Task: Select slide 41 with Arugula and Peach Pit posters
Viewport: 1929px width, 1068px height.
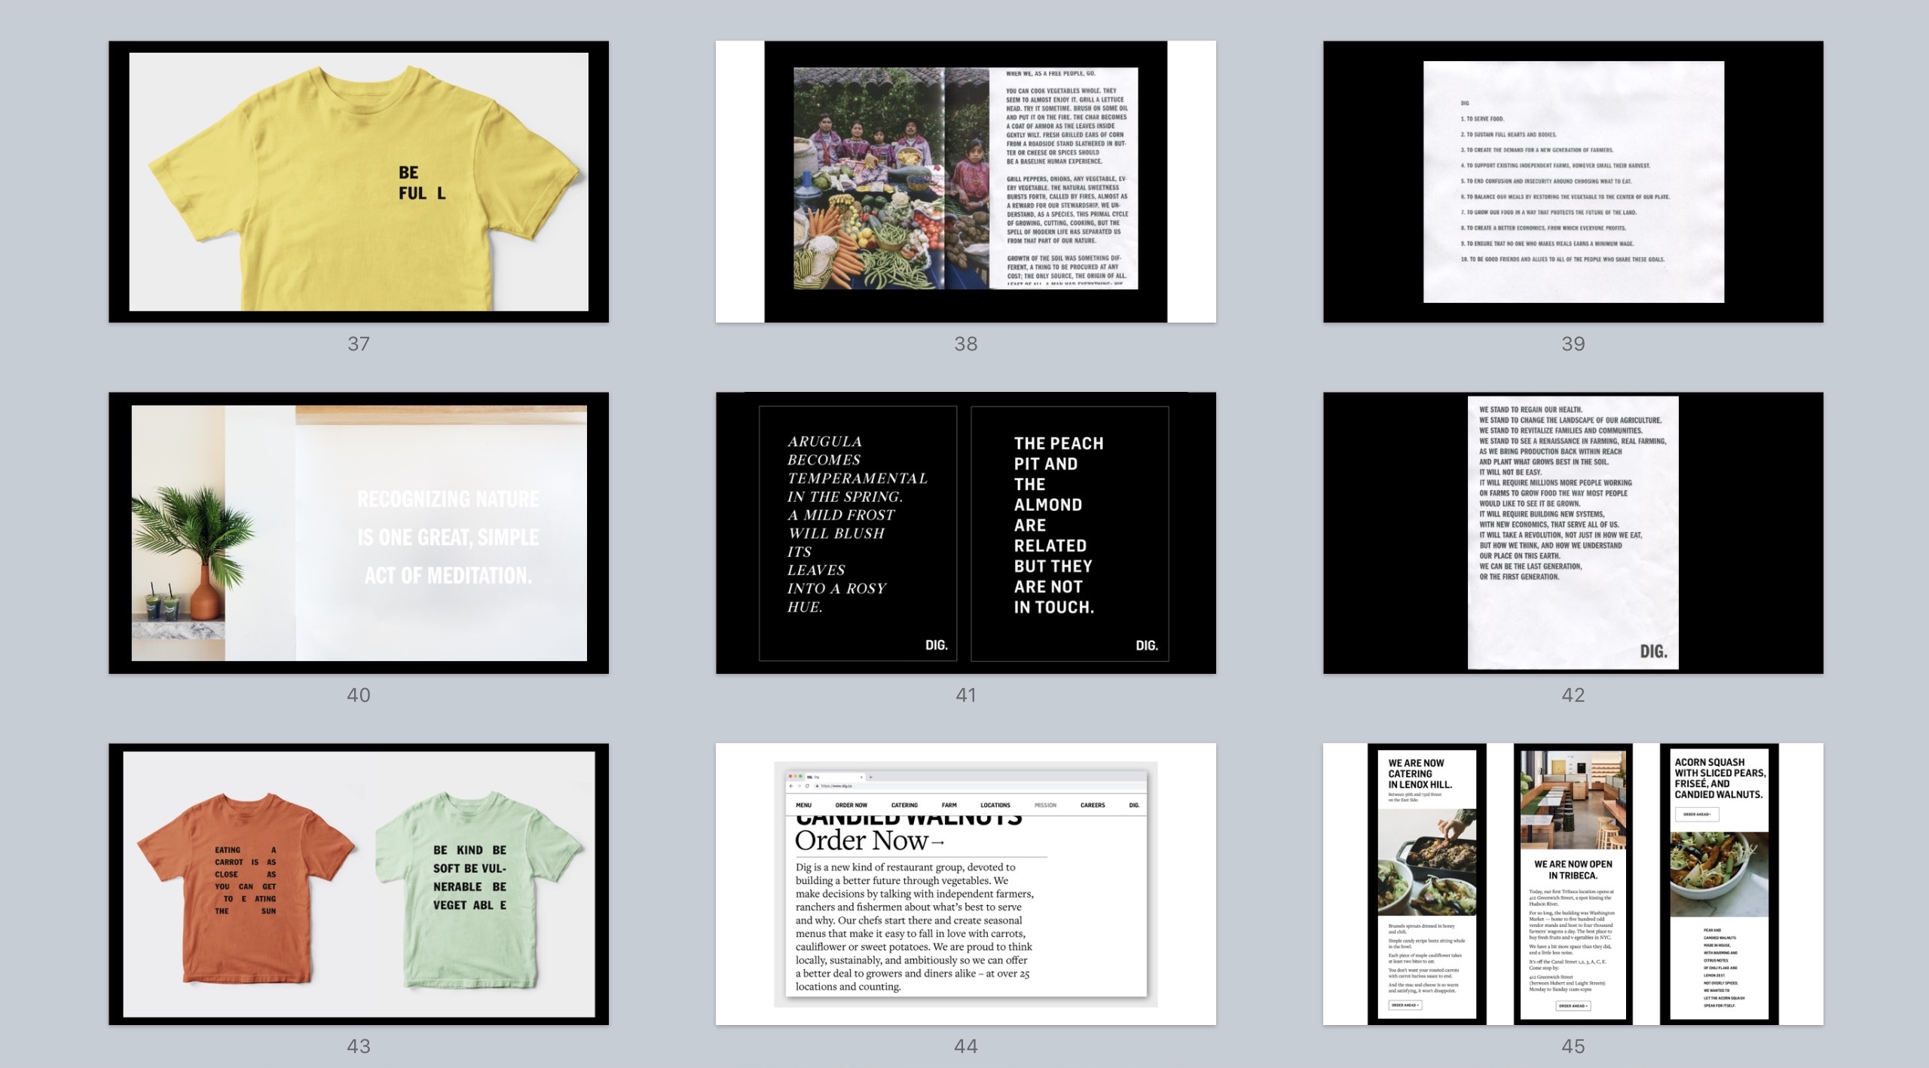Action: pyautogui.click(x=966, y=533)
